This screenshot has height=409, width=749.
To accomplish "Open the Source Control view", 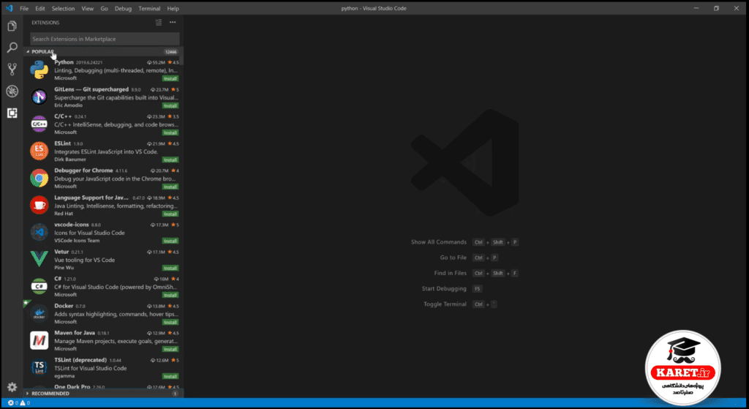I will point(12,70).
